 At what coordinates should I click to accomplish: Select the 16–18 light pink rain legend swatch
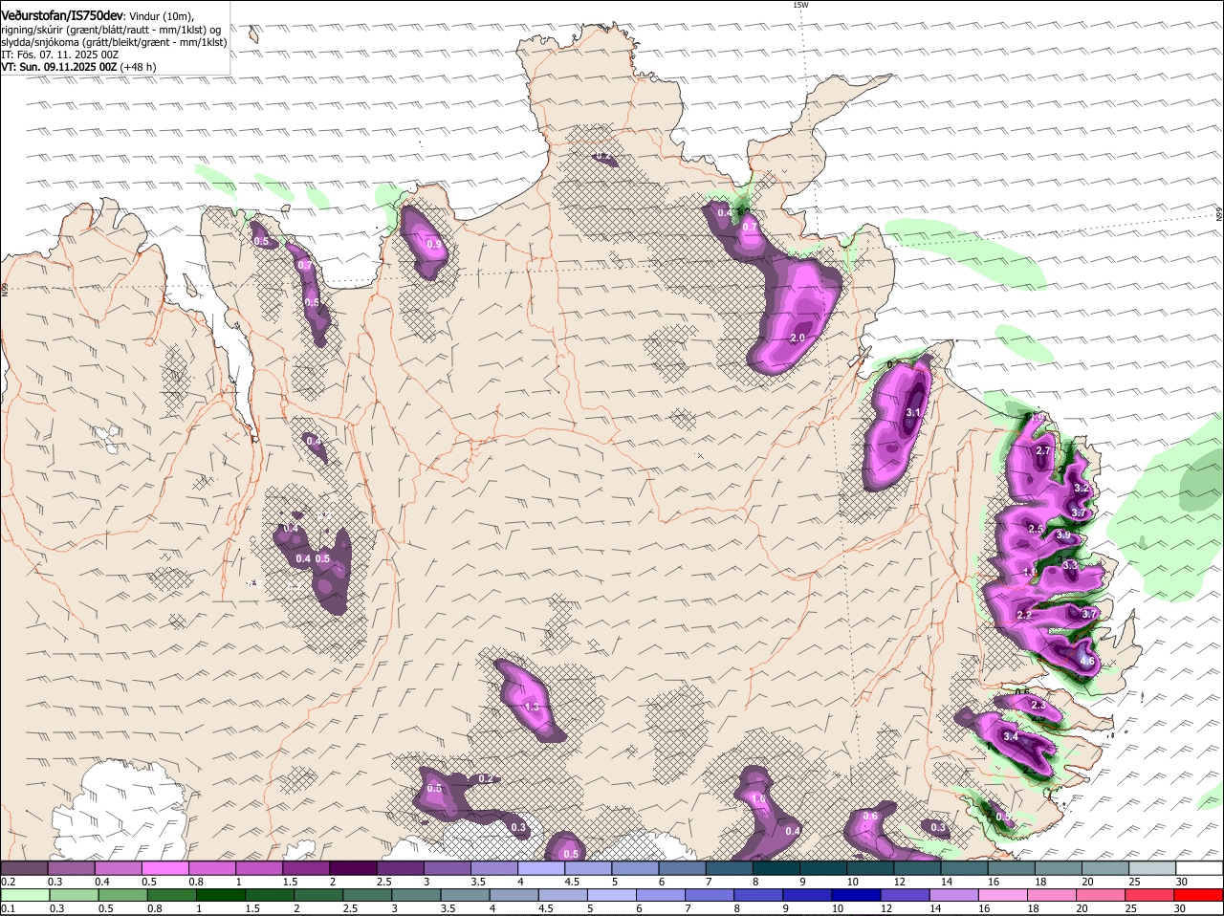[1005, 894]
